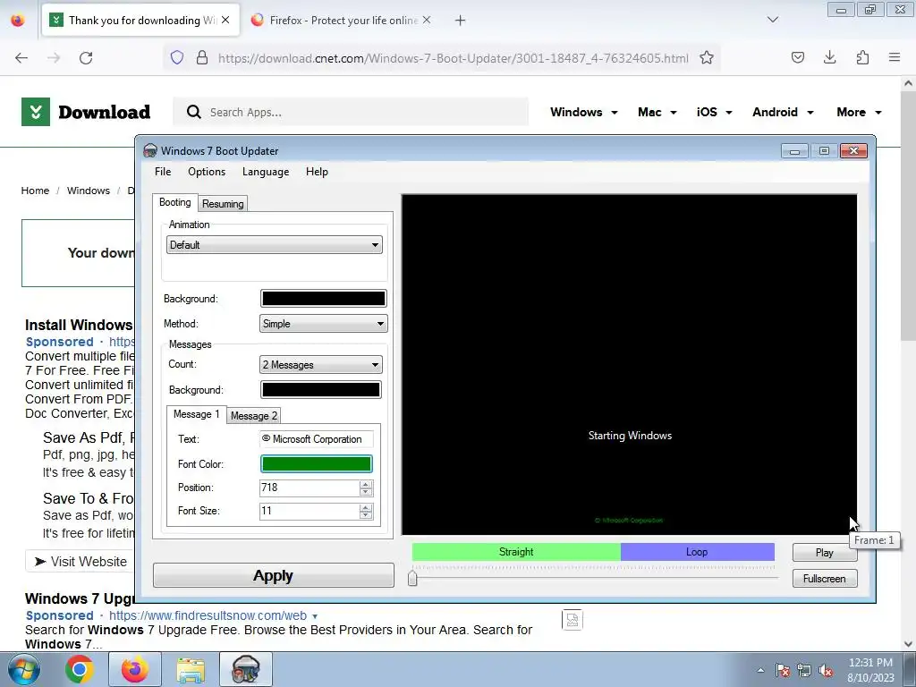This screenshot has width=916, height=687.
Task: Click the Fullscreen button
Action: 824,579
